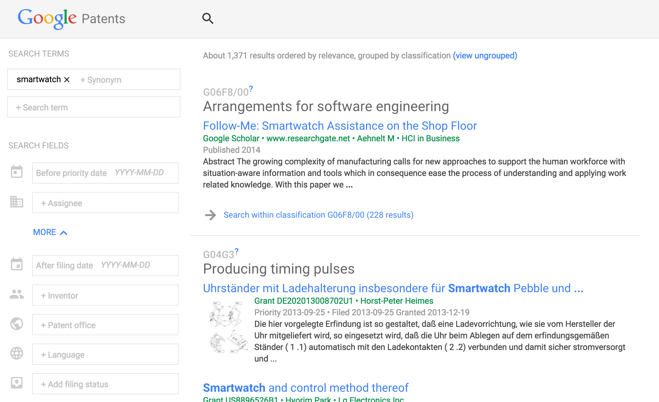Search within classification G06F8/00

click(x=318, y=215)
